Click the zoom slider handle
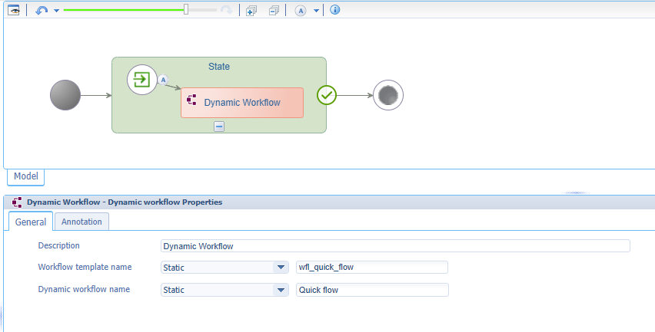 (186, 10)
